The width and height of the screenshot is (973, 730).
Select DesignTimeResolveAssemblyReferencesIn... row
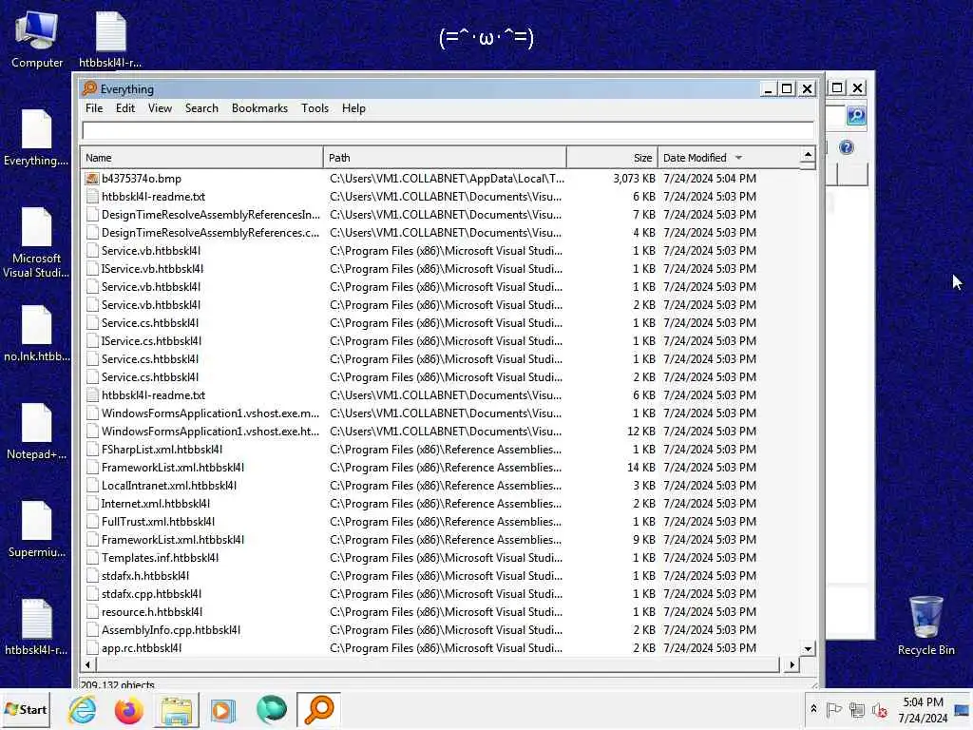pos(441,215)
